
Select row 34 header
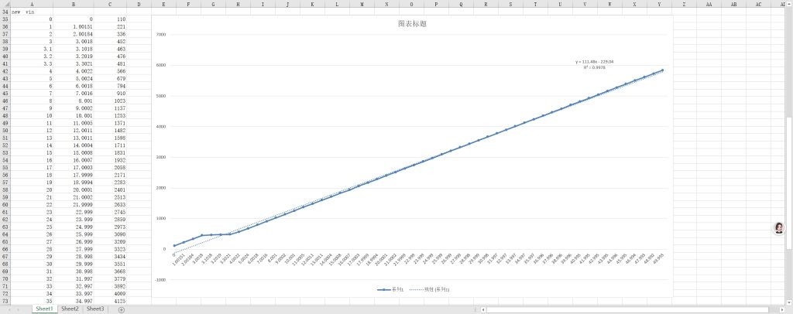coord(5,12)
